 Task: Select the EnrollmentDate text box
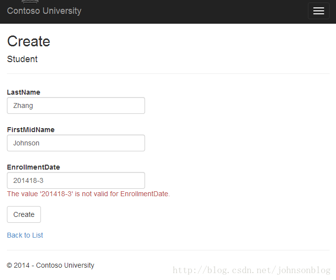(76, 180)
